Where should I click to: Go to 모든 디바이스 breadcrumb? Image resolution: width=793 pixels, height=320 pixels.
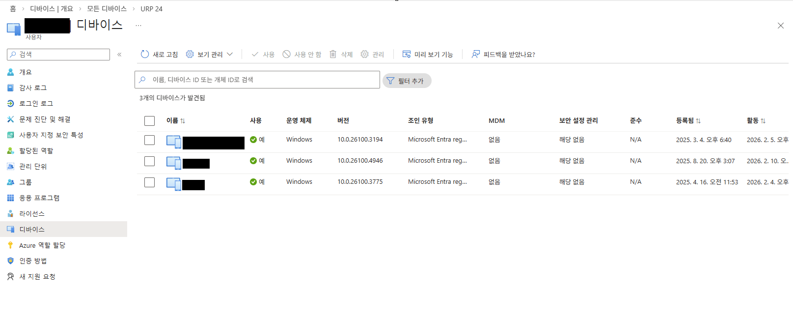coord(107,9)
